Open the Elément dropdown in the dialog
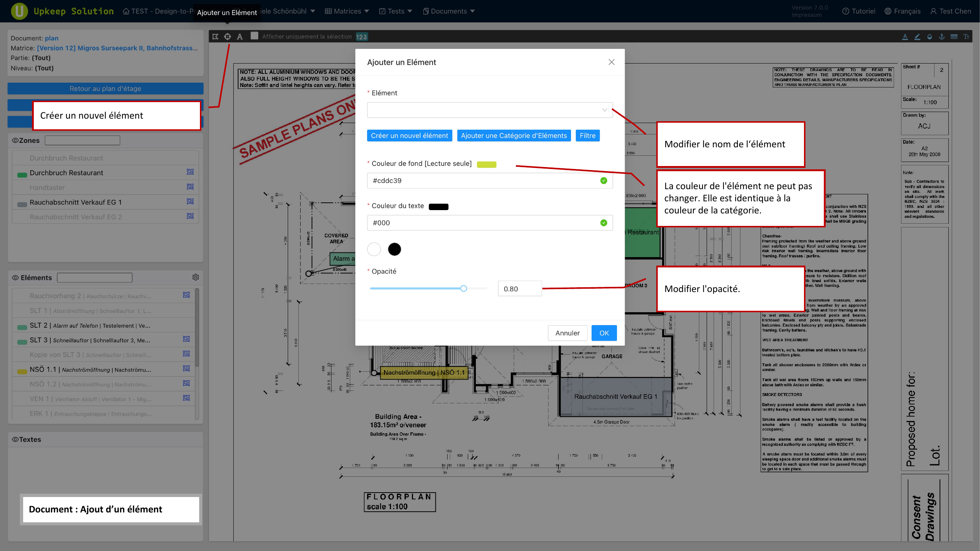Image resolution: width=980 pixels, height=551 pixels. click(489, 110)
